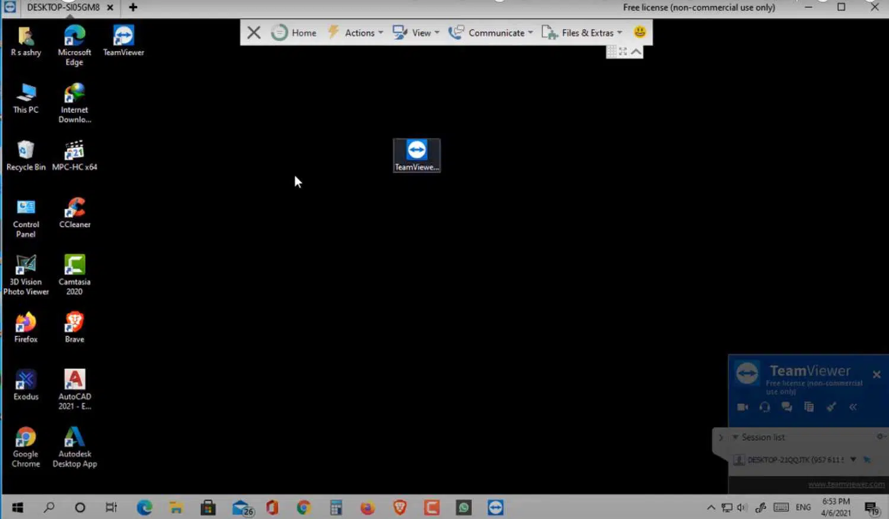
Task: Select the Firefox desktop icon
Action: (26, 328)
